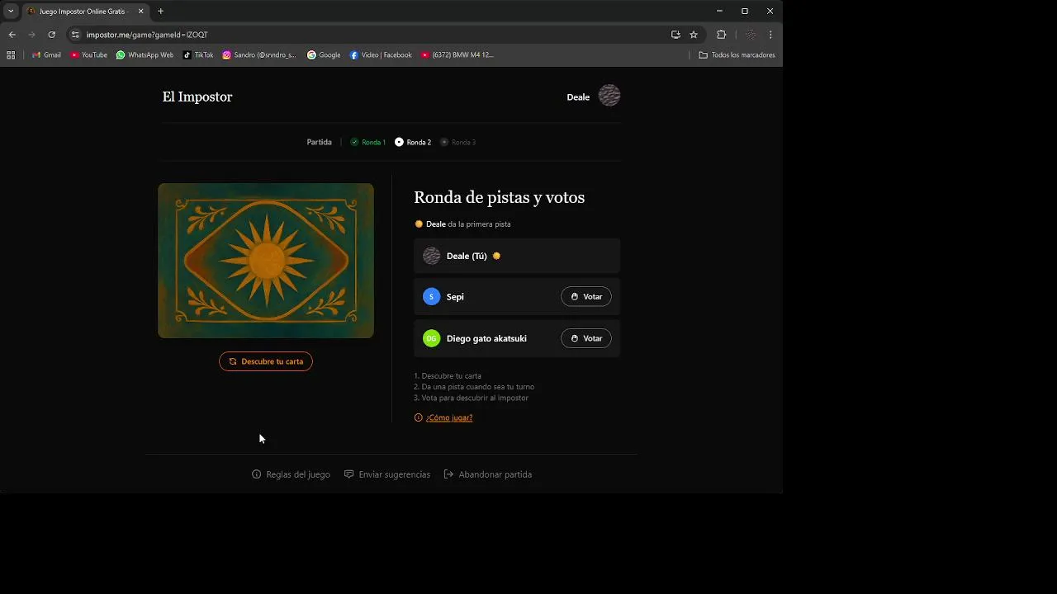
Task: Open the tab search dropdown arrow
Action: pyautogui.click(x=11, y=12)
